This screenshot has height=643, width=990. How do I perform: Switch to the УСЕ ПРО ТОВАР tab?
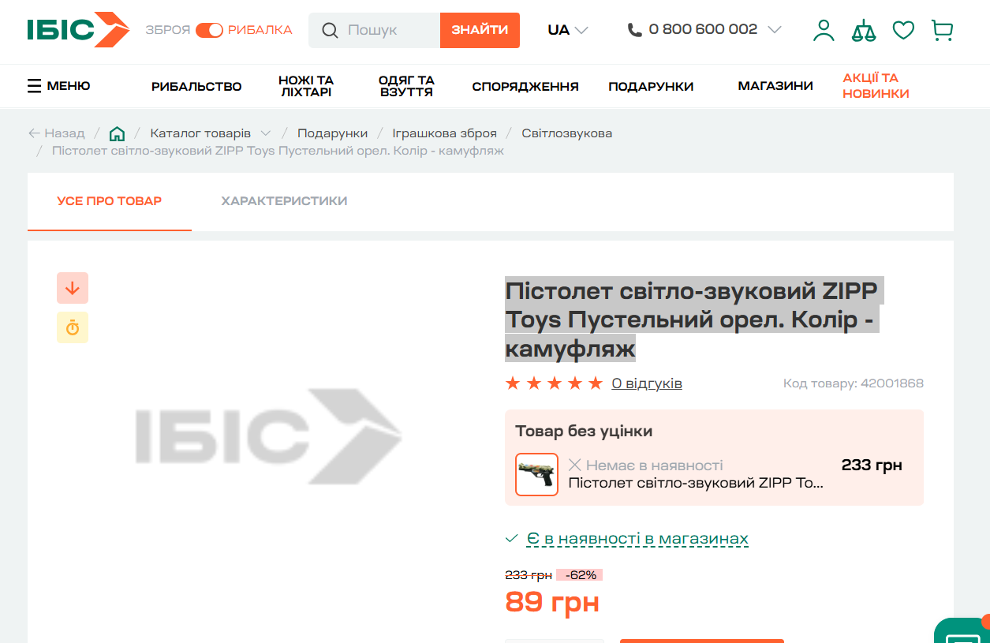click(110, 201)
